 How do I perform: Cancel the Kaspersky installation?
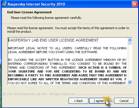(124, 101)
